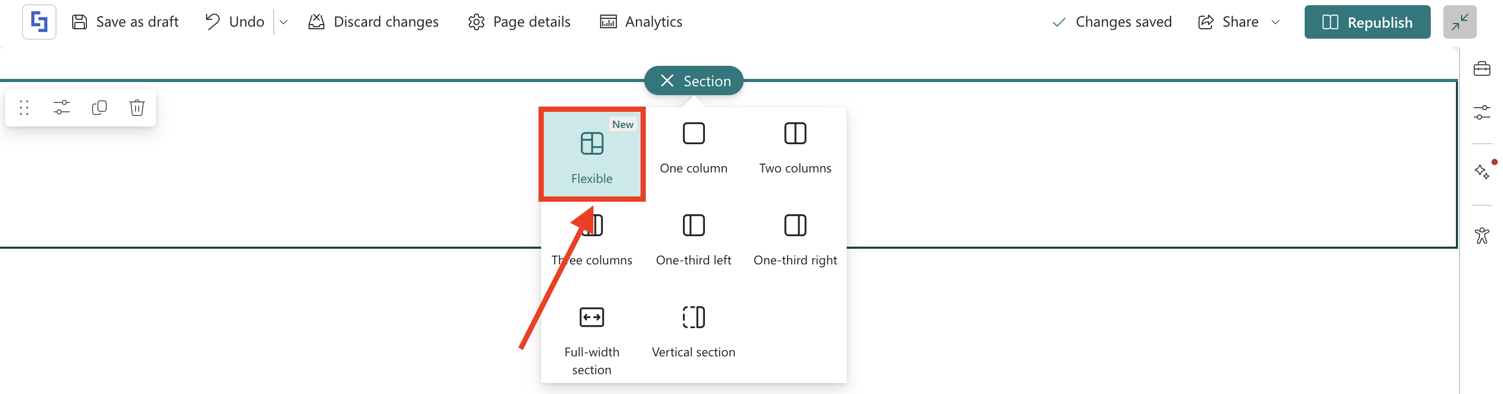
Task: Save the page as draft
Action: (125, 21)
